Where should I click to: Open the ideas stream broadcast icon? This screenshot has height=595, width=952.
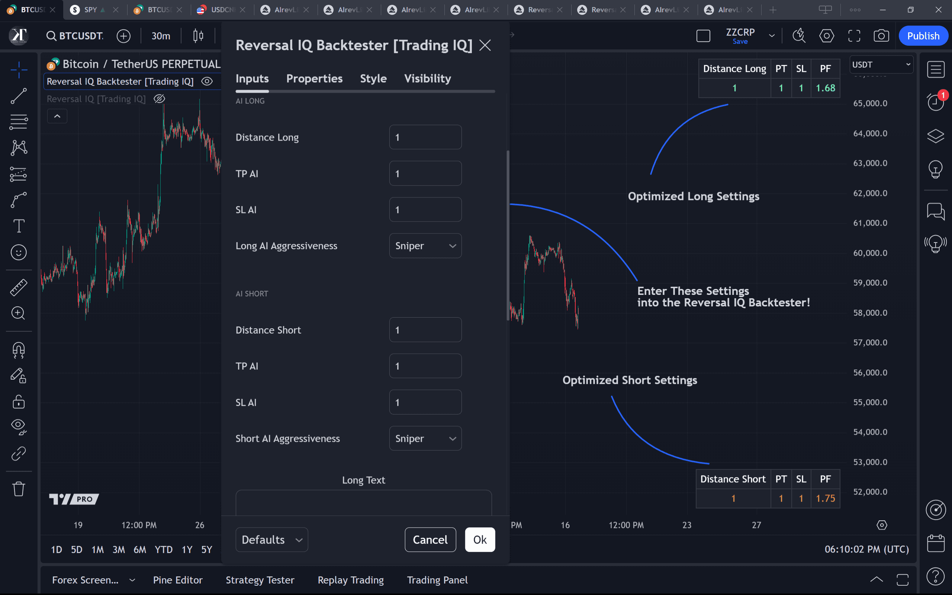pos(936,244)
